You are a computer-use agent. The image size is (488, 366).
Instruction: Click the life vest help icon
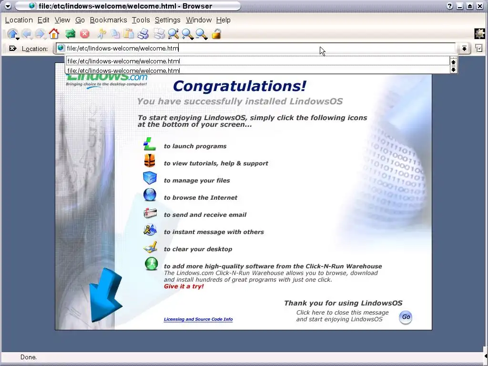tap(150, 161)
